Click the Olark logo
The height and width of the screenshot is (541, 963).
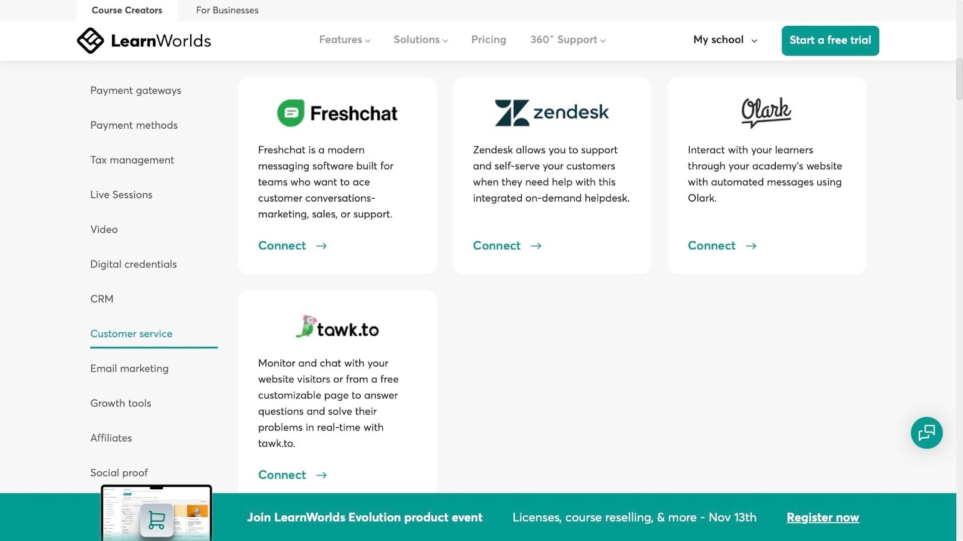(766, 112)
